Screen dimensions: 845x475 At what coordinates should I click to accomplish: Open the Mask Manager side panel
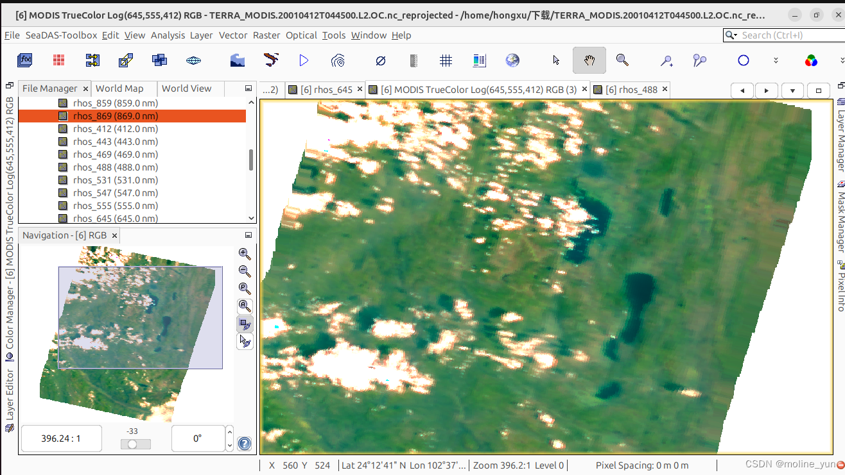(841, 218)
